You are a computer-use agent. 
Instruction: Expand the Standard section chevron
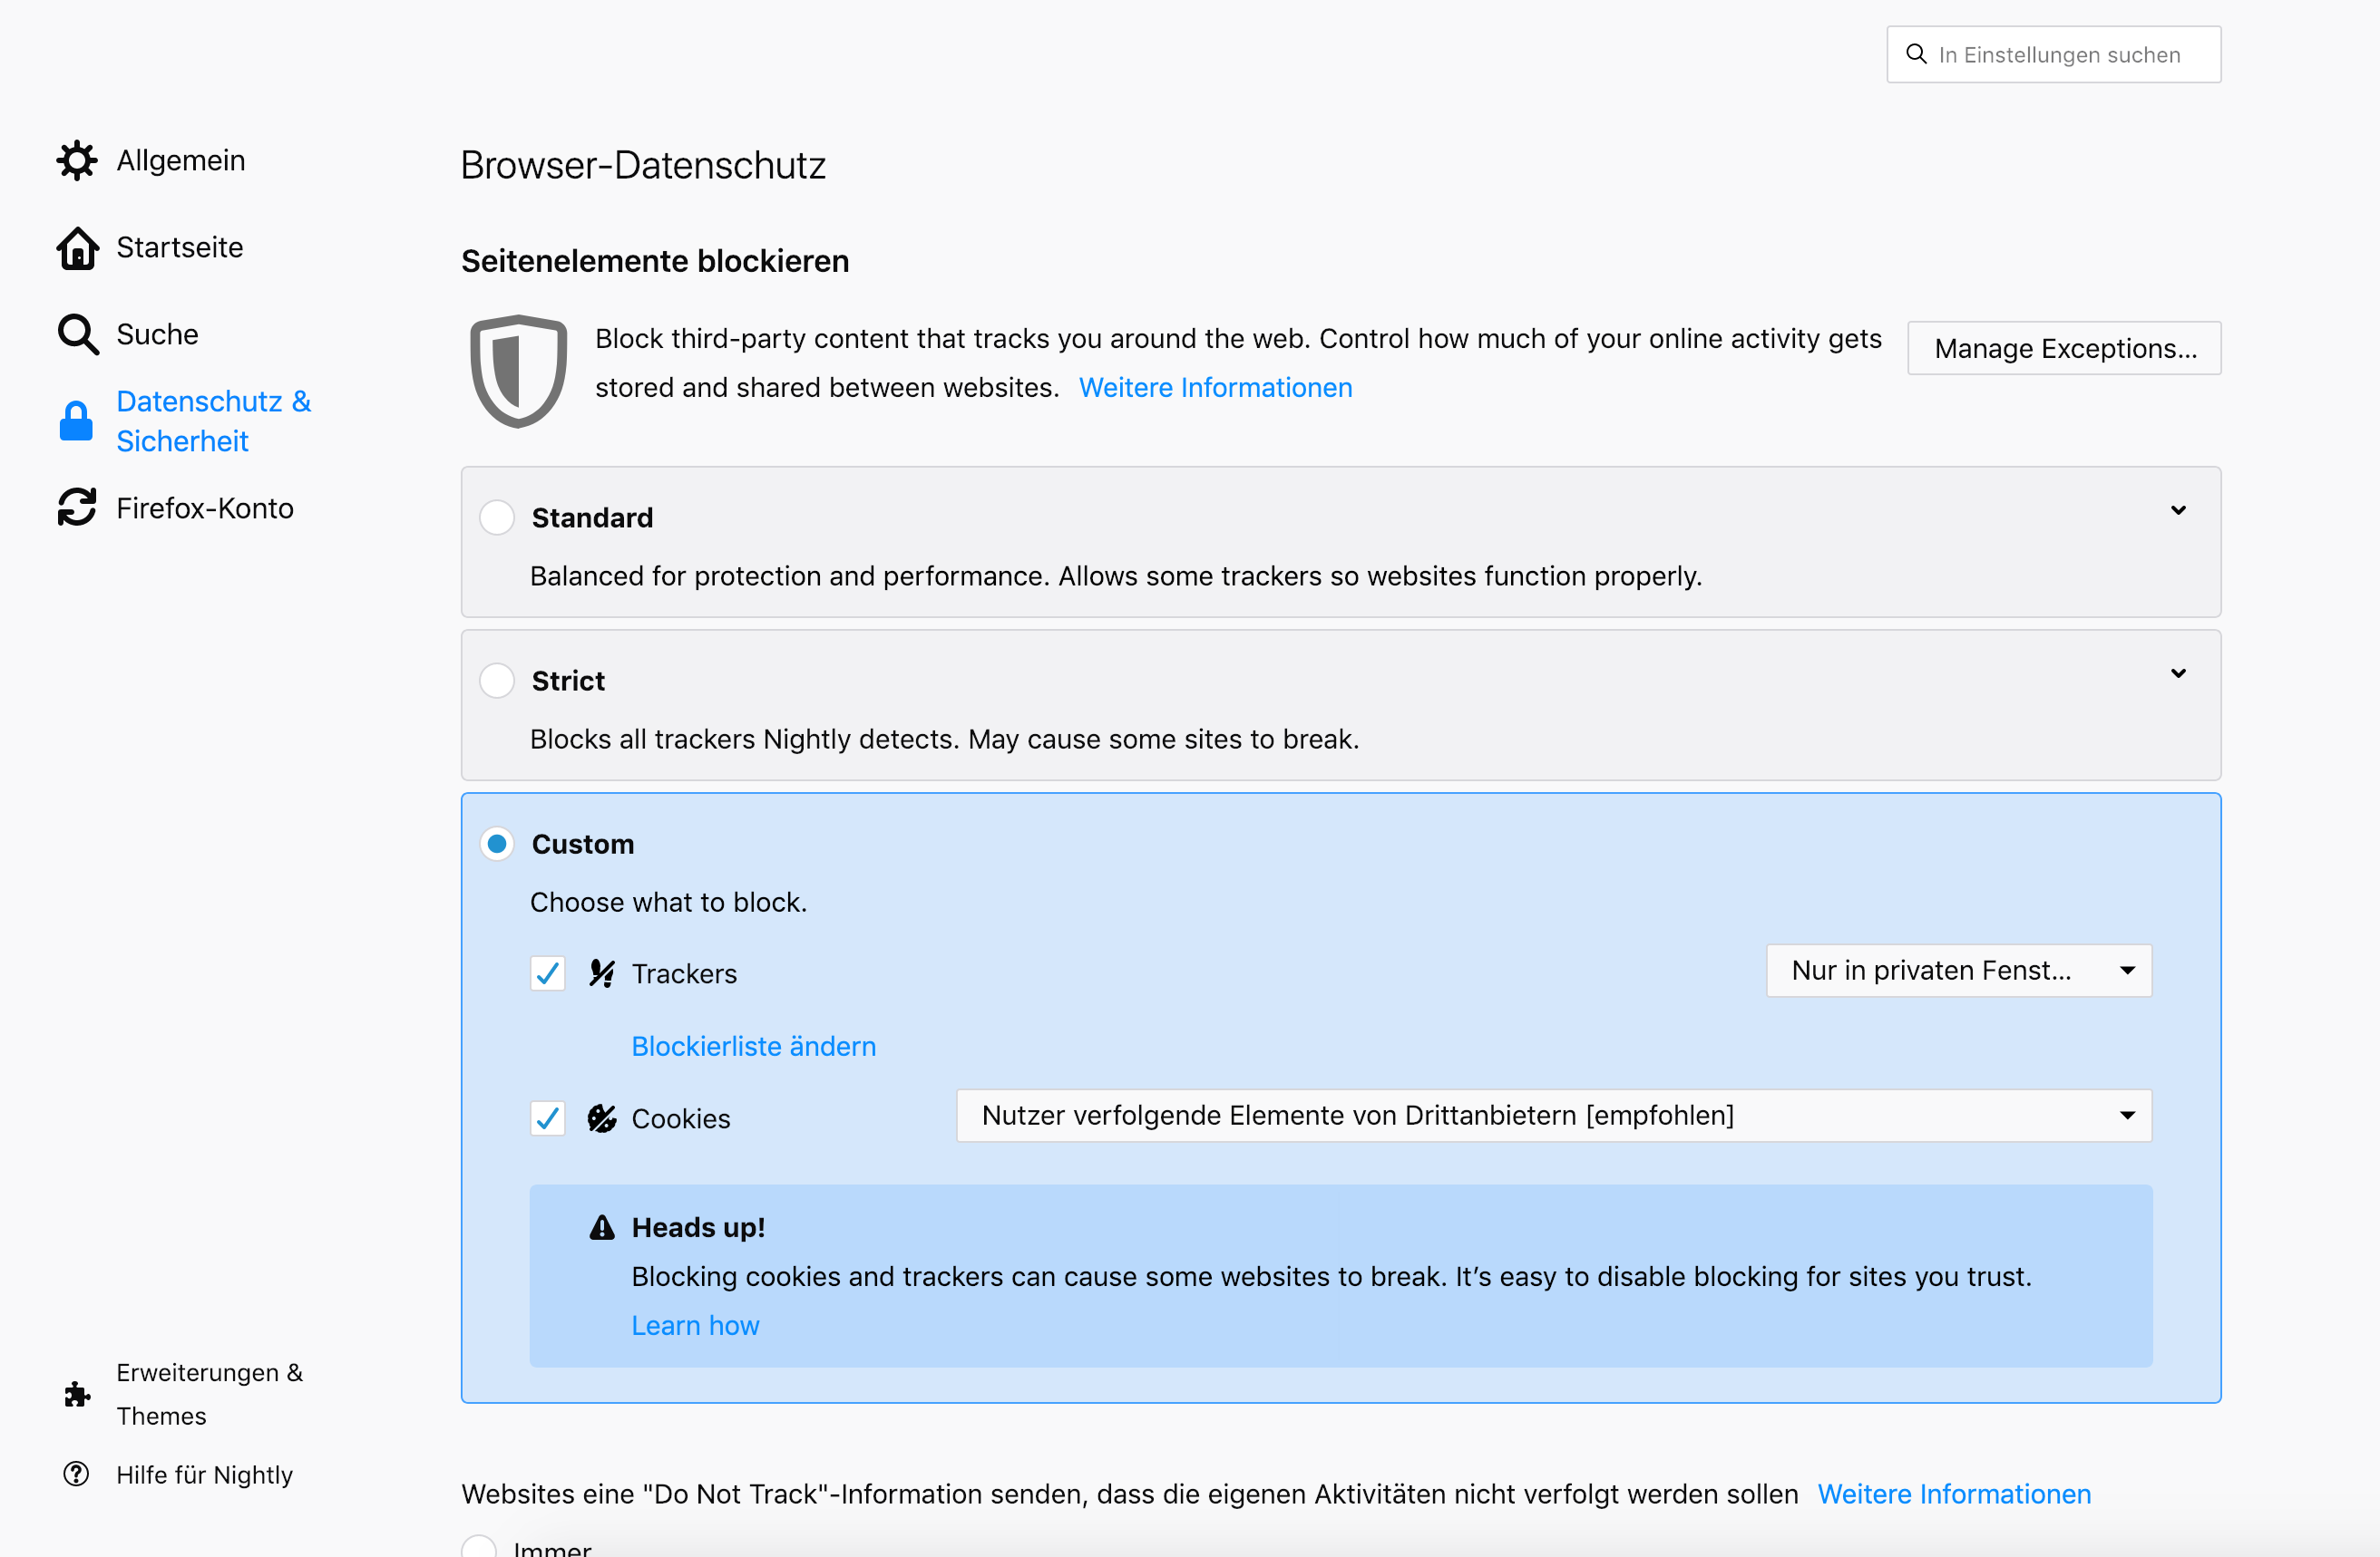[2178, 510]
